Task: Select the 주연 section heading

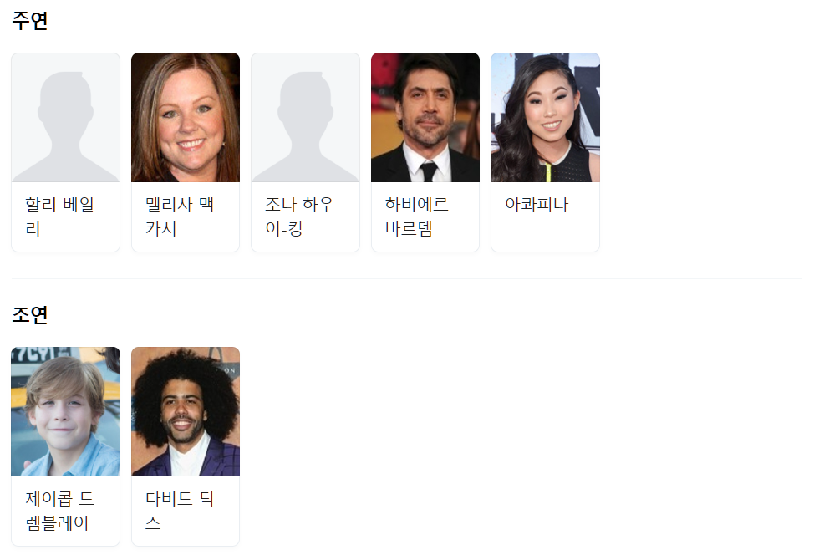Action: [29, 21]
